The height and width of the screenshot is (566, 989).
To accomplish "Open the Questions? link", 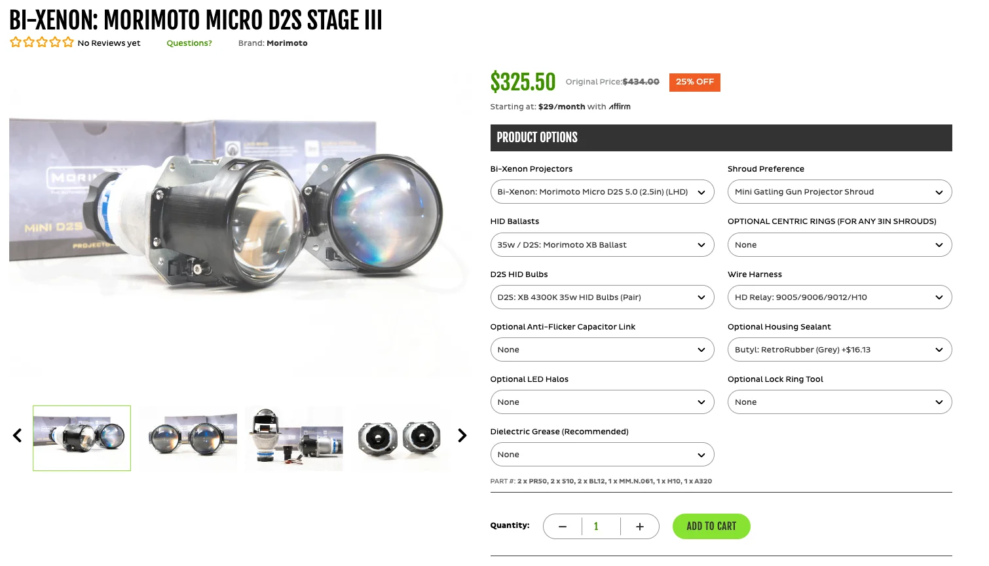I will tap(189, 43).
